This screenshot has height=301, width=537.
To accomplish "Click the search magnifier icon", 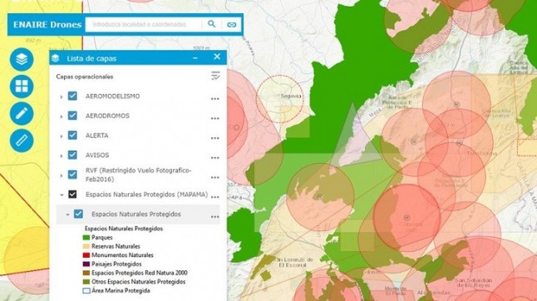I will (212, 24).
